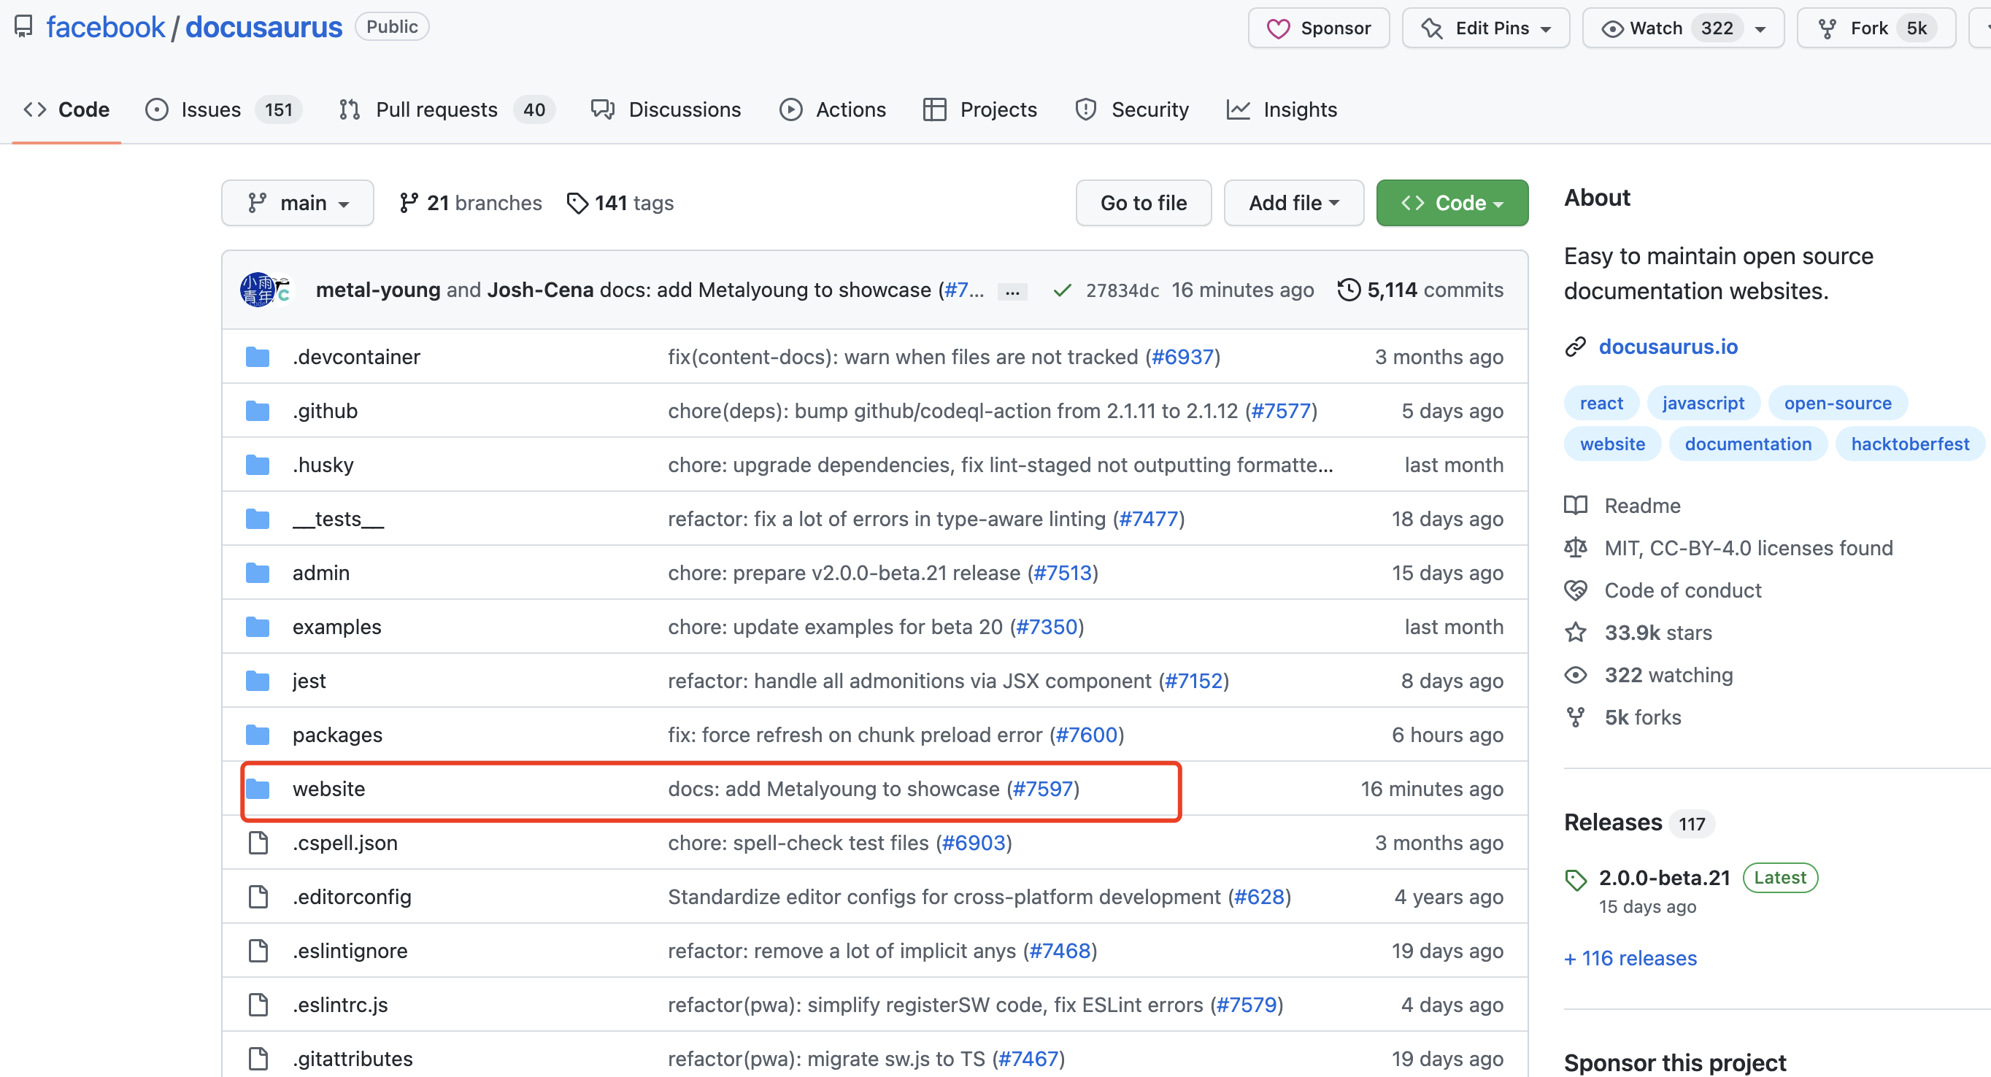1991x1077 pixels.
Task: Click the release tag icon for 2.0.0-beta.21
Action: (1575, 880)
